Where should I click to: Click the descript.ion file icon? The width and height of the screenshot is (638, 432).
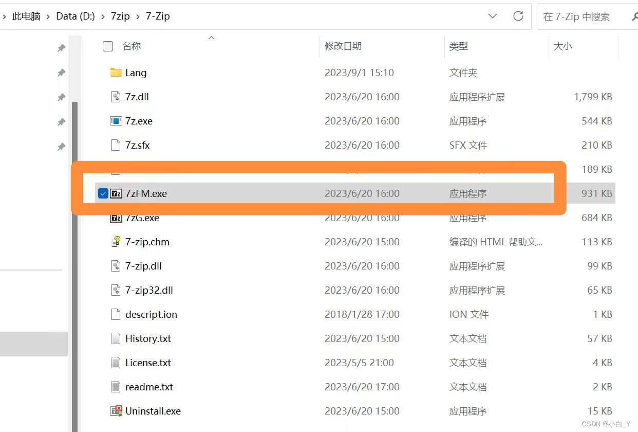click(116, 314)
